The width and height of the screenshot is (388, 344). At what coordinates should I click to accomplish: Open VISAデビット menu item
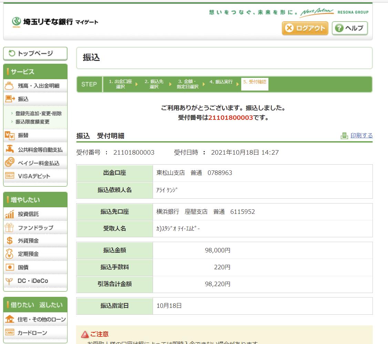34,176
